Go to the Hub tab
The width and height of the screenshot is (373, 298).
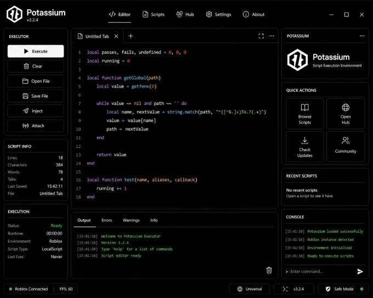point(185,14)
